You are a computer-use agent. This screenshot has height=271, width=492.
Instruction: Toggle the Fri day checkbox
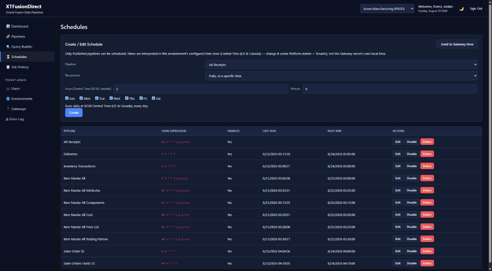pyautogui.click(x=141, y=98)
